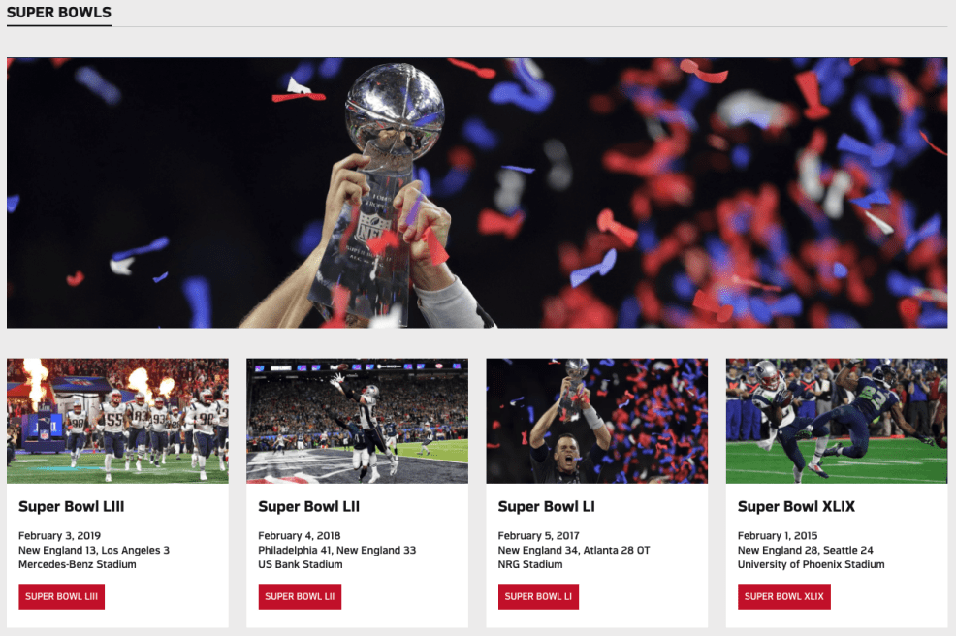Click the Super Bowl XLIX card title
This screenshot has height=636, width=956.
[x=796, y=506]
